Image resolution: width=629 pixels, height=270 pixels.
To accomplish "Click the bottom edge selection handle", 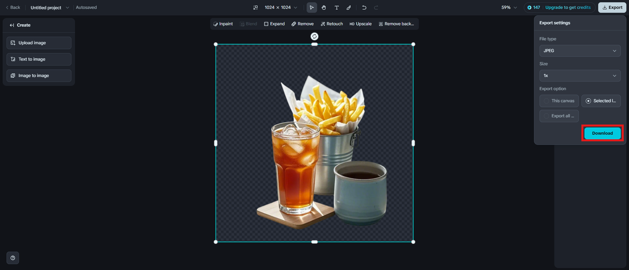I will pos(314,242).
